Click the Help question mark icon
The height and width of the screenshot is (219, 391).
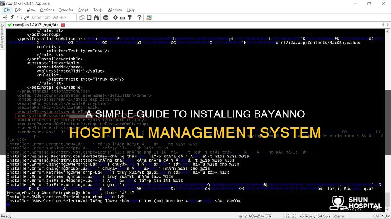pyautogui.click(x=139, y=17)
